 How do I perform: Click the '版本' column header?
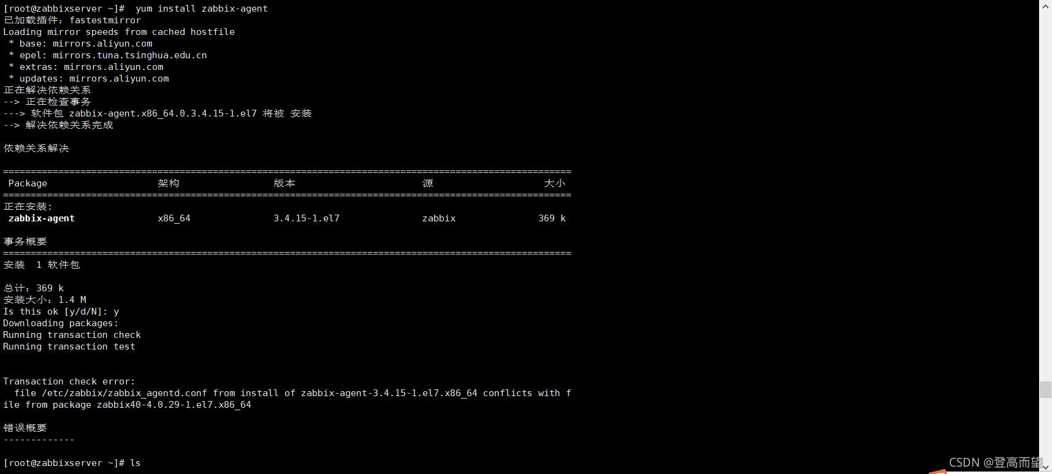(284, 183)
